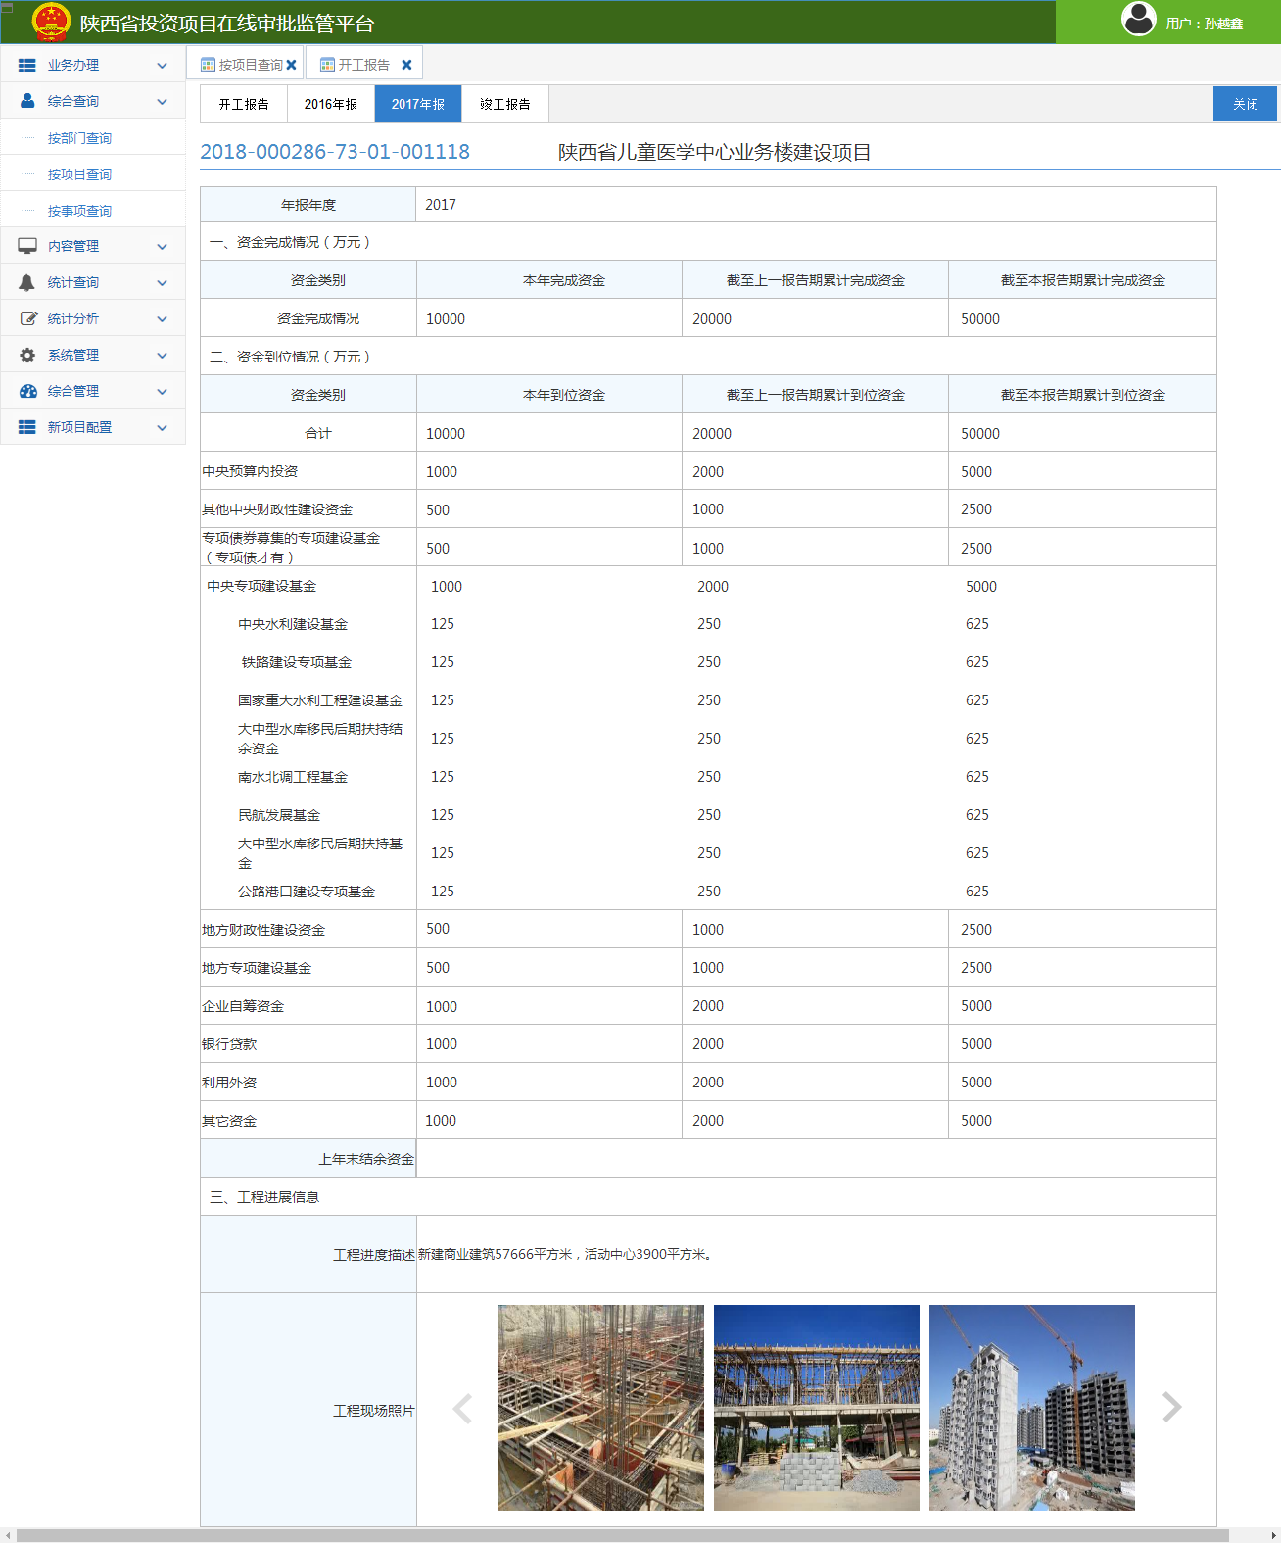Image resolution: width=1281 pixels, height=1543 pixels.
Task: Click the 企业自筹资金 row label
Action: pos(243,1006)
